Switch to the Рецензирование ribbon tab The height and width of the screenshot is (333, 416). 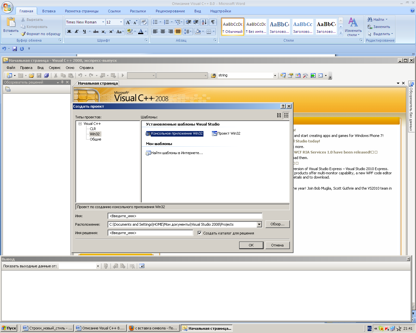tap(170, 11)
